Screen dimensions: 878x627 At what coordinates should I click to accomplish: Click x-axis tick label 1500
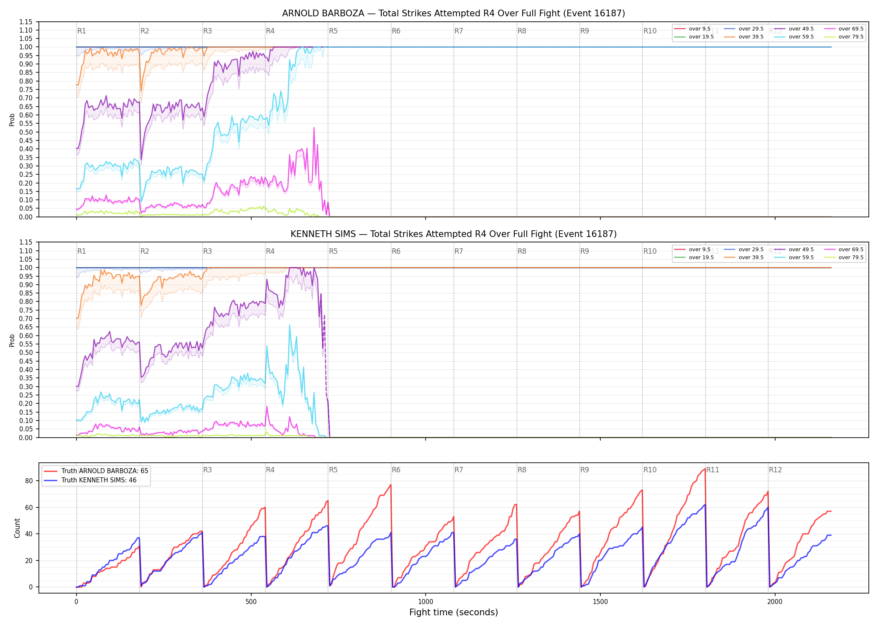600,602
